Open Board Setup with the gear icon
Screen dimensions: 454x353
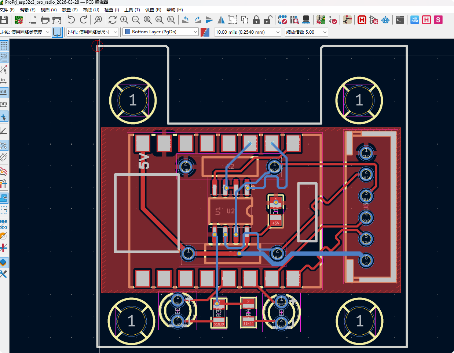click(19, 20)
